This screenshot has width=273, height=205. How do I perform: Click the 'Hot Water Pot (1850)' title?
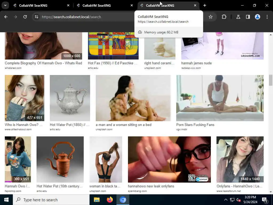point(70,125)
